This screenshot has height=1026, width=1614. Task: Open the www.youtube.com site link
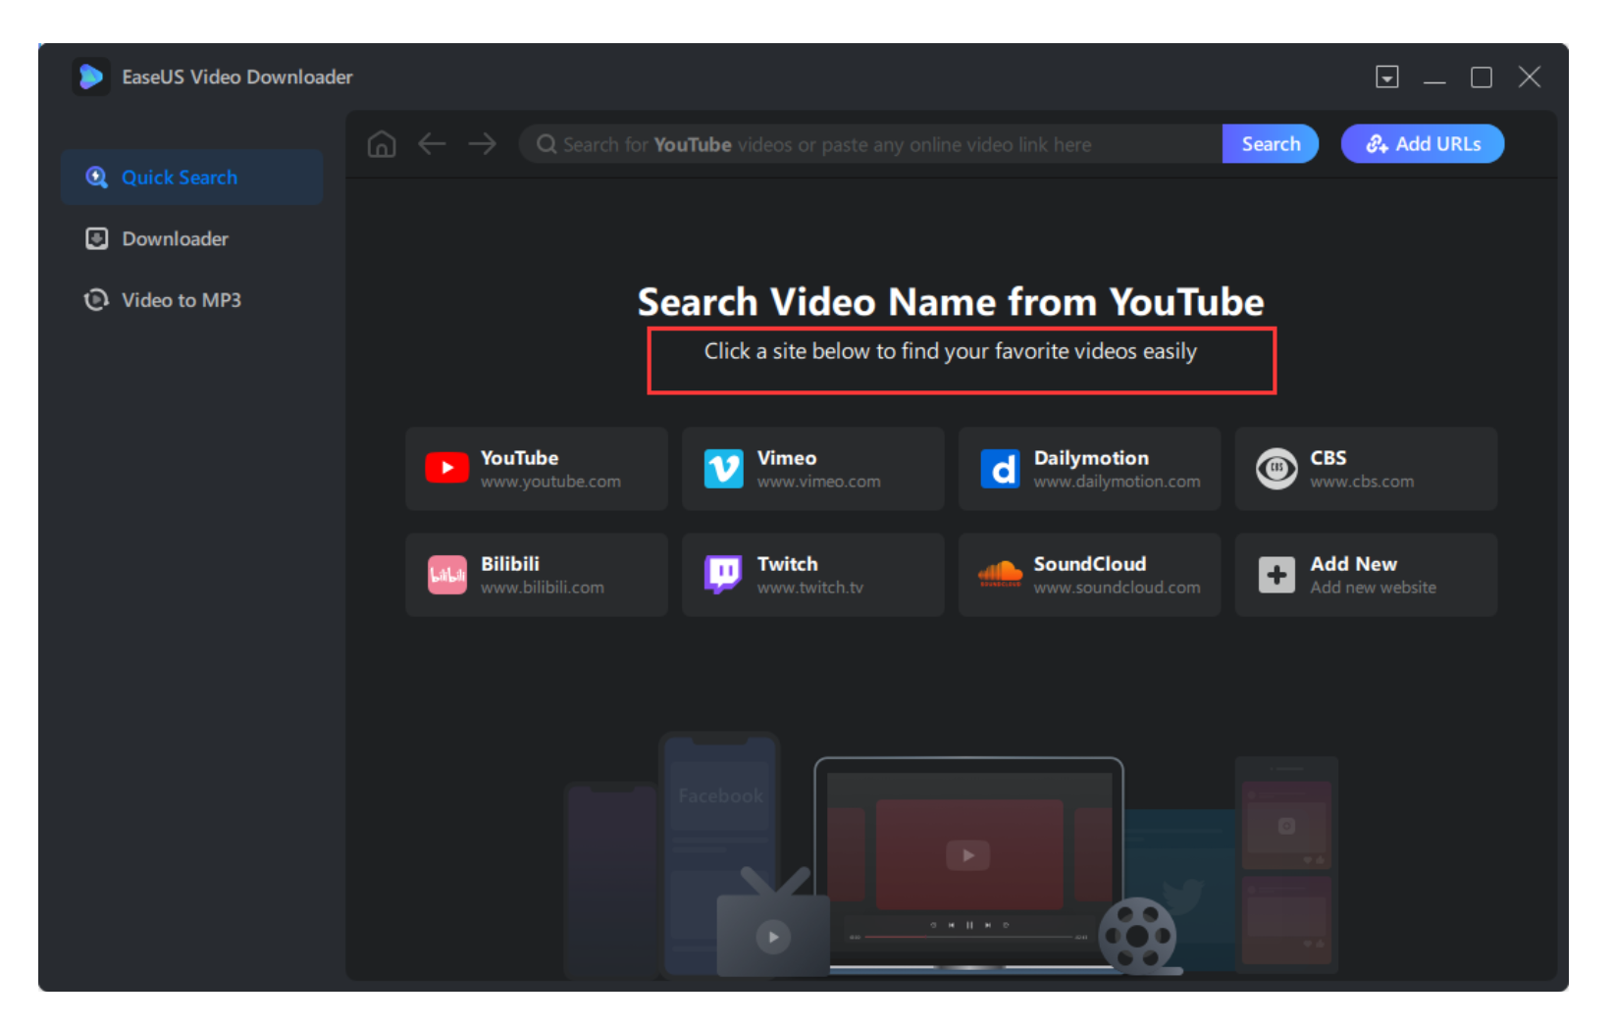[x=550, y=482]
